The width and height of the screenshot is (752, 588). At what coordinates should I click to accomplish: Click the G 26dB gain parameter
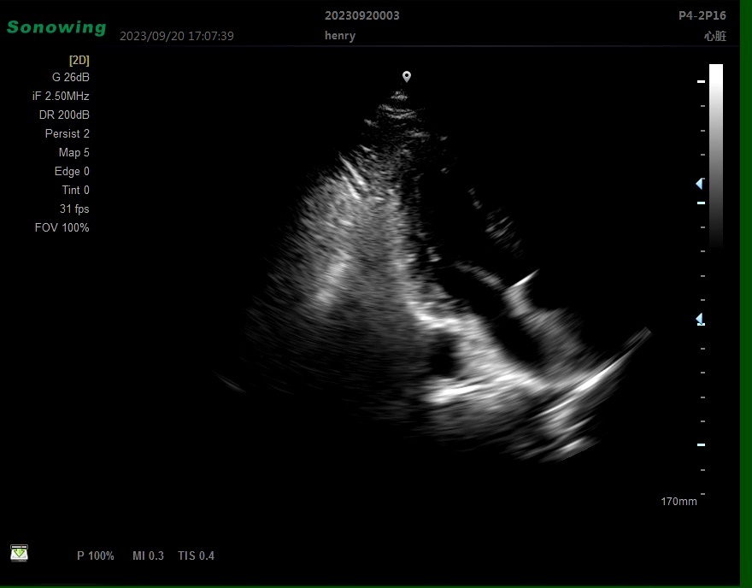(70, 77)
